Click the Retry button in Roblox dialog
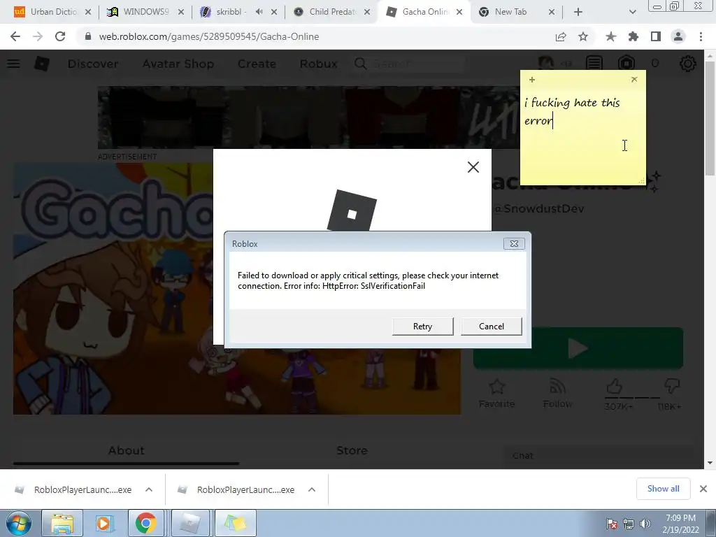Viewport: 716px width, 537px height. click(x=422, y=326)
